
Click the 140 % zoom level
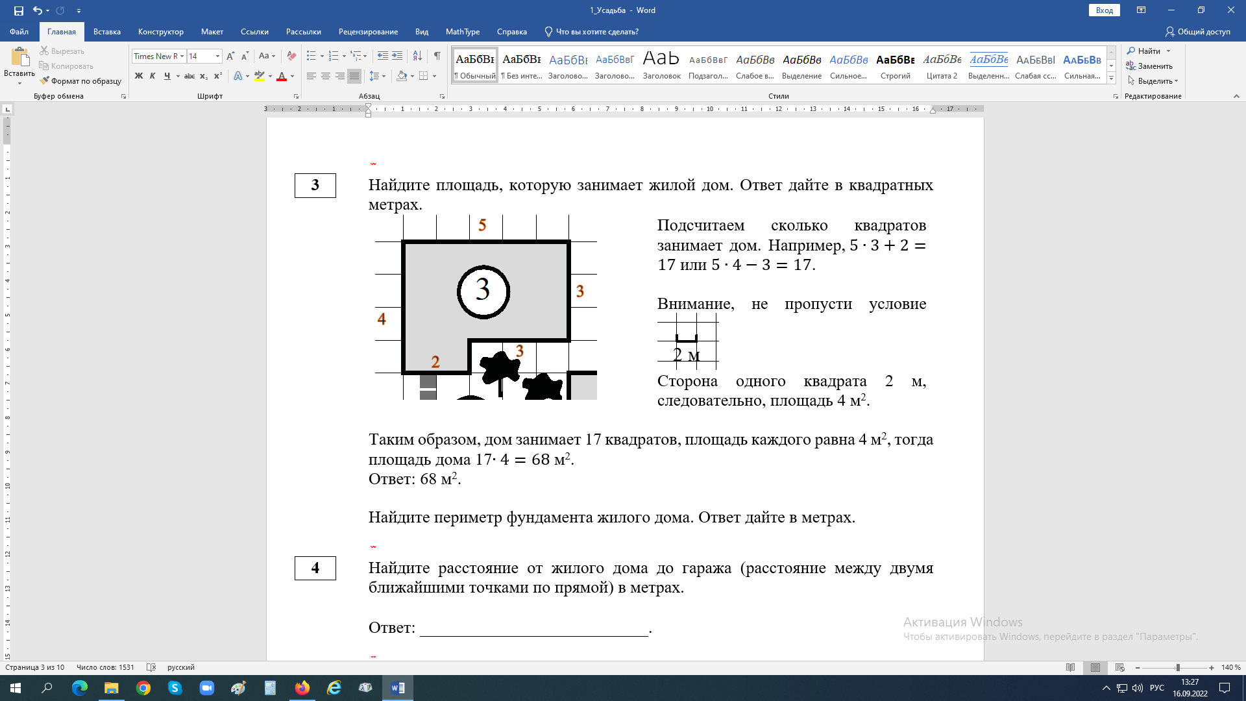[x=1231, y=668]
